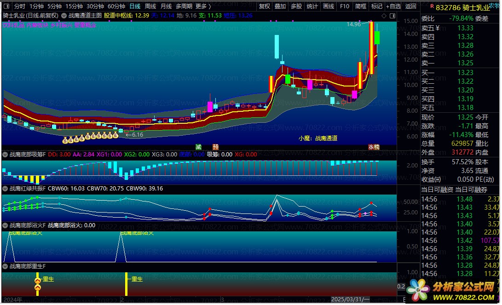Click the second yellow 重生 signal bar
This screenshot has width=502, height=305.
tap(127, 284)
